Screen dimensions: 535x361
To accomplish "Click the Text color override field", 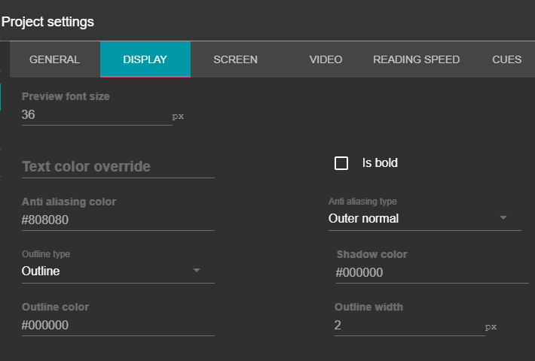I will pos(118,166).
